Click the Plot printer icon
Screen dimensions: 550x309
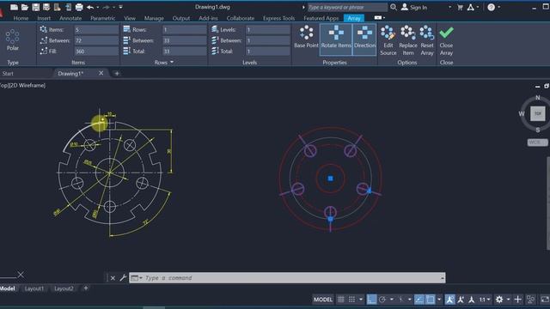(79, 7)
